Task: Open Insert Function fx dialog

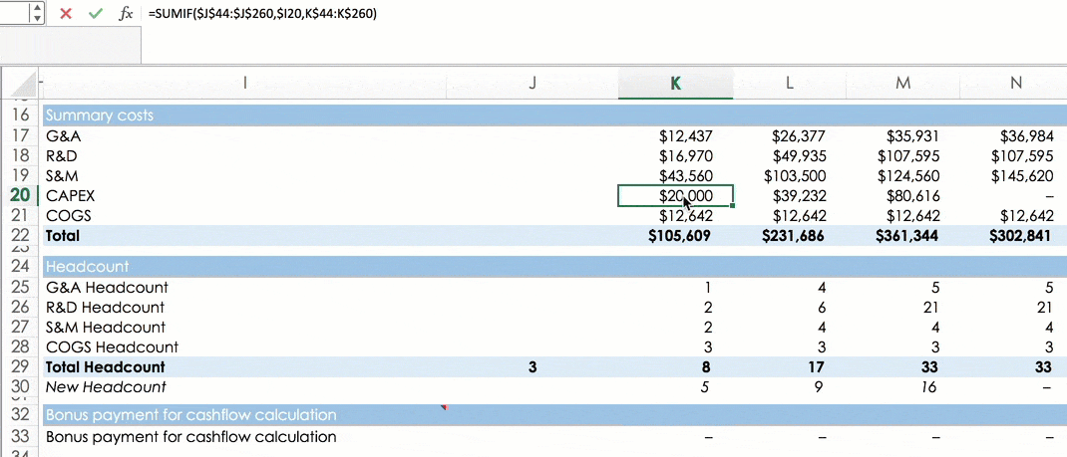Action: click(x=126, y=14)
